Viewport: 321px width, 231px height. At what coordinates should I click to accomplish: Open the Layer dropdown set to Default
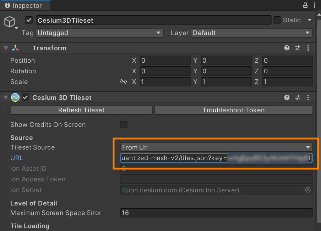pos(251,33)
